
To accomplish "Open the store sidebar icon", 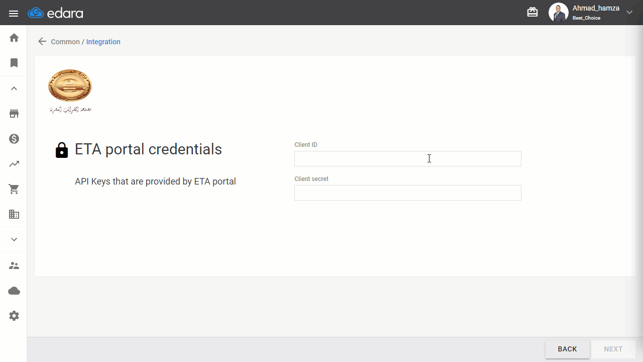I will pos(14,114).
